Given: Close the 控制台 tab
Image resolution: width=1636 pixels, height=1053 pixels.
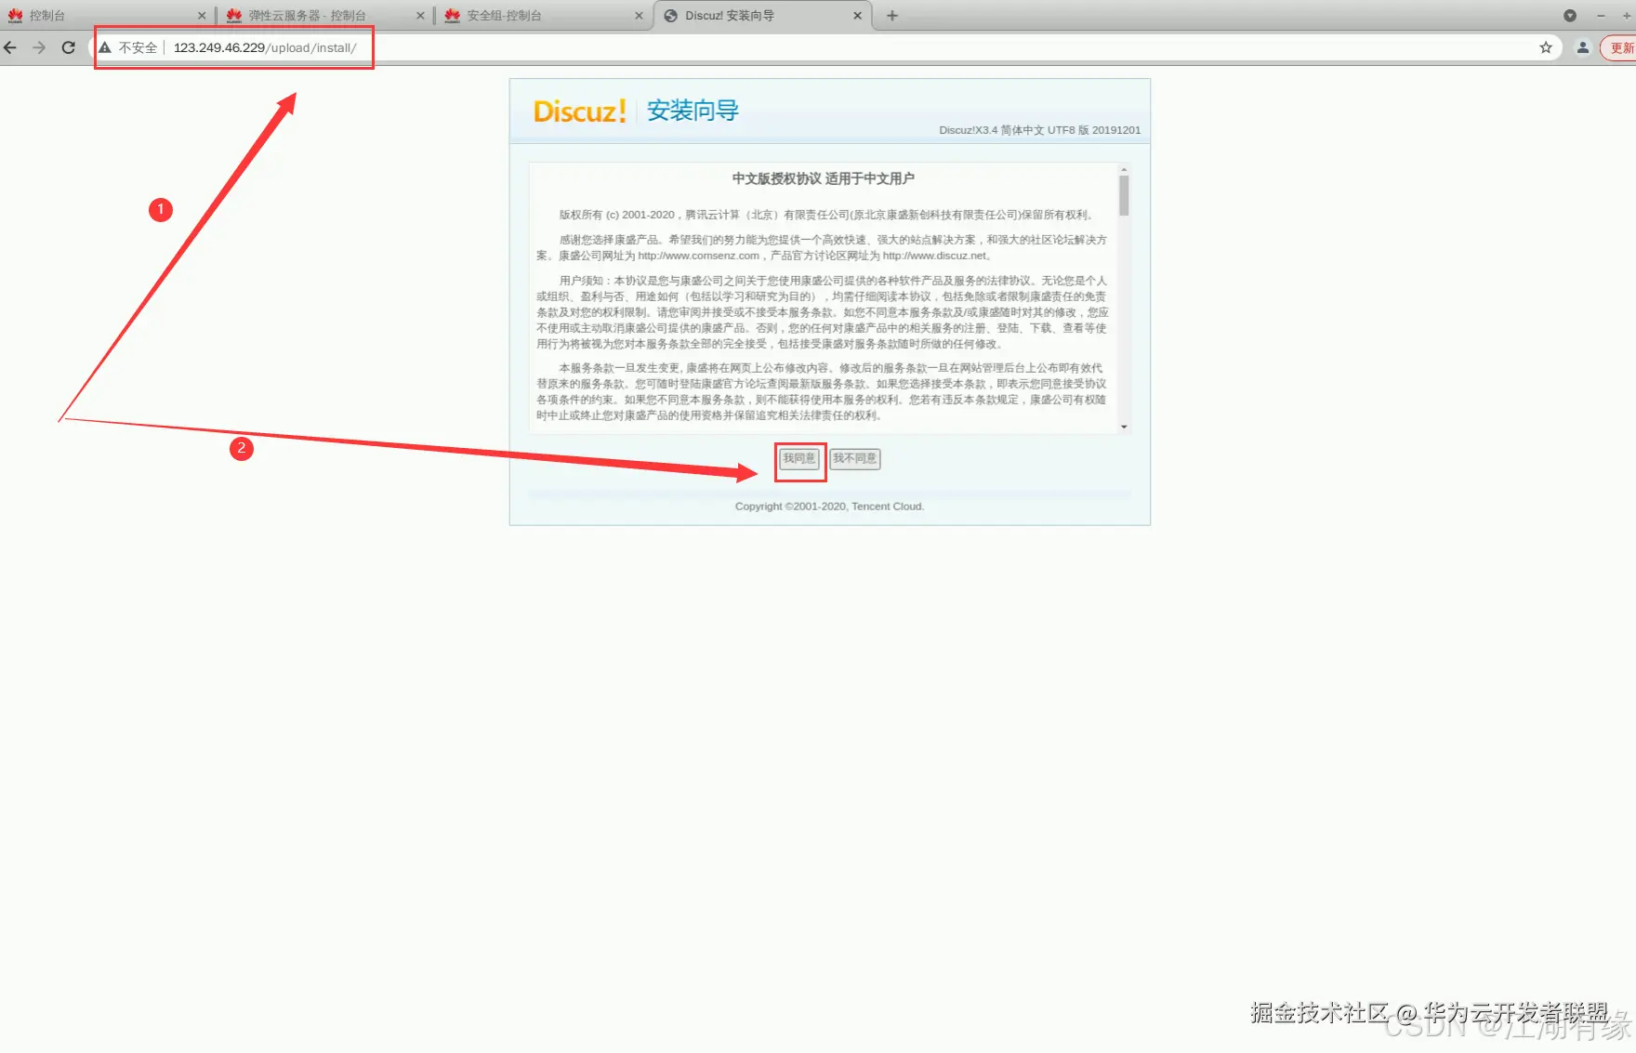Looking at the screenshot, I should click(202, 16).
